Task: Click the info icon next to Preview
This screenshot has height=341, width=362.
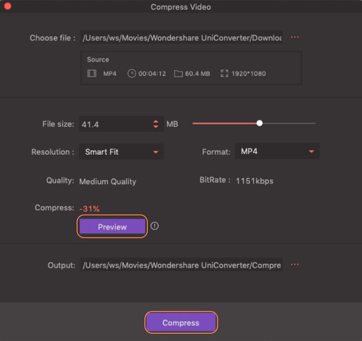Action: tap(155, 226)
